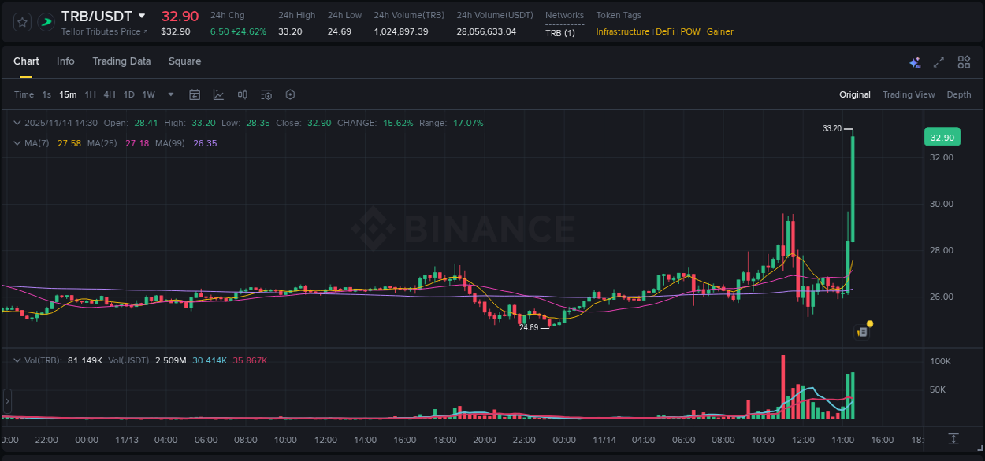Expand the extra timeframe options arrow

coord(169,94)
